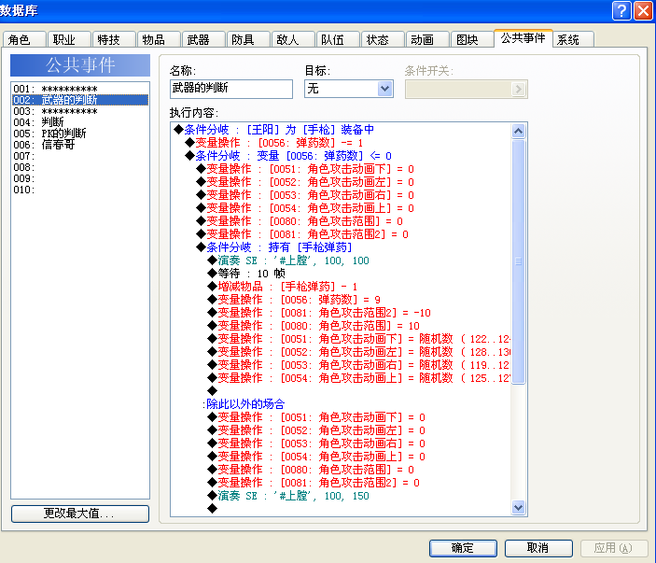Viewport: 656px width, 563px height.
Task: Select event 005 PK的判断
Action: coord(80,134)
